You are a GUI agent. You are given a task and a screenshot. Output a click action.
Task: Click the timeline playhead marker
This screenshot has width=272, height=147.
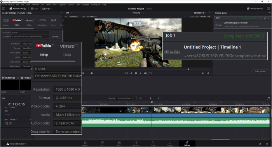pos(152,102)
